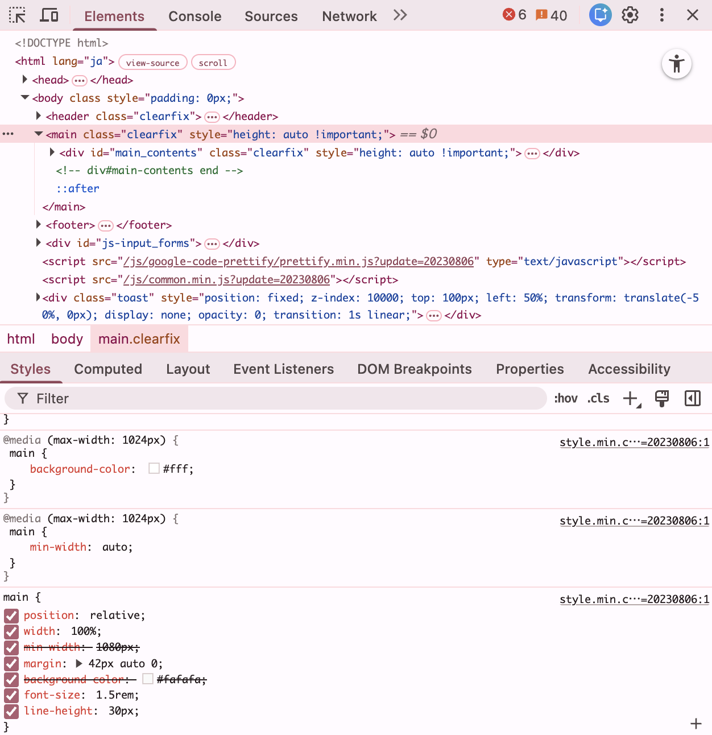
Task: Edit the min-width: auto value
Action: [115, 547]
